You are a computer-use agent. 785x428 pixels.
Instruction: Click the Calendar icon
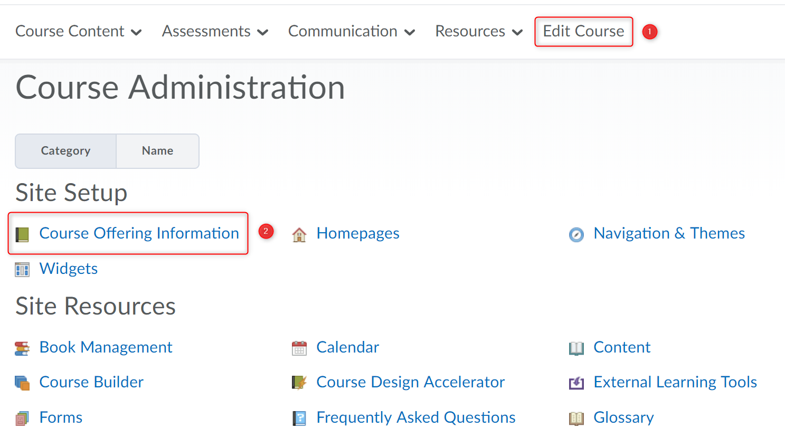coord(299,348)
